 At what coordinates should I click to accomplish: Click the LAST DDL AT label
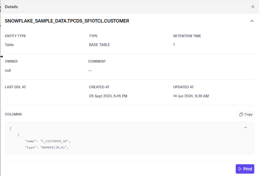pos(15,87)
